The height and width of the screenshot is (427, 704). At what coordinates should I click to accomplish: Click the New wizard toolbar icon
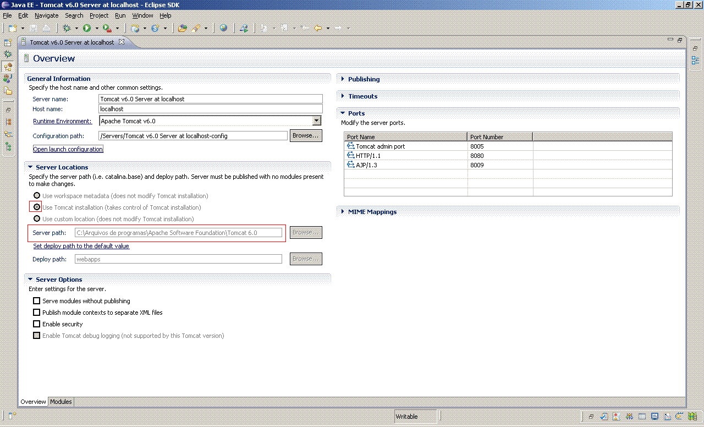[x=13, y=28]
